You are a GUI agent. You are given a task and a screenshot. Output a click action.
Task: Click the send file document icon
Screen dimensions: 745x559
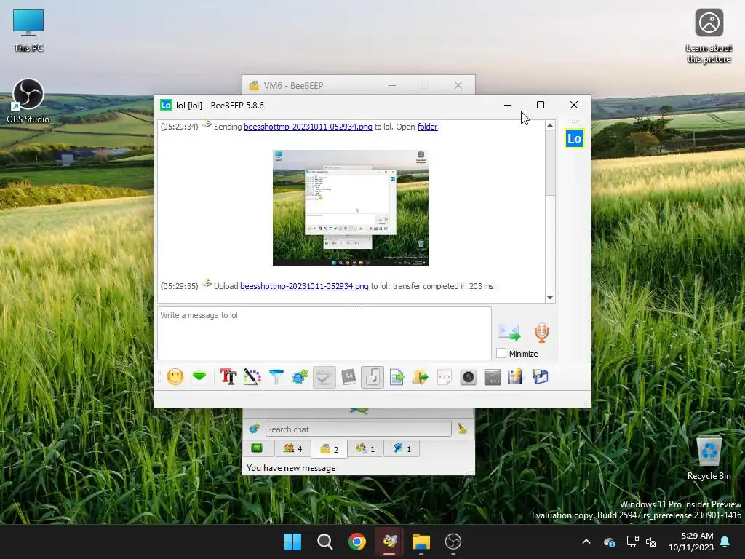point(397,378)
